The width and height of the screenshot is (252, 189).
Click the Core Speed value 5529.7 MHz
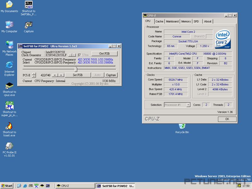pyautogui.click(x=176, y=80)
